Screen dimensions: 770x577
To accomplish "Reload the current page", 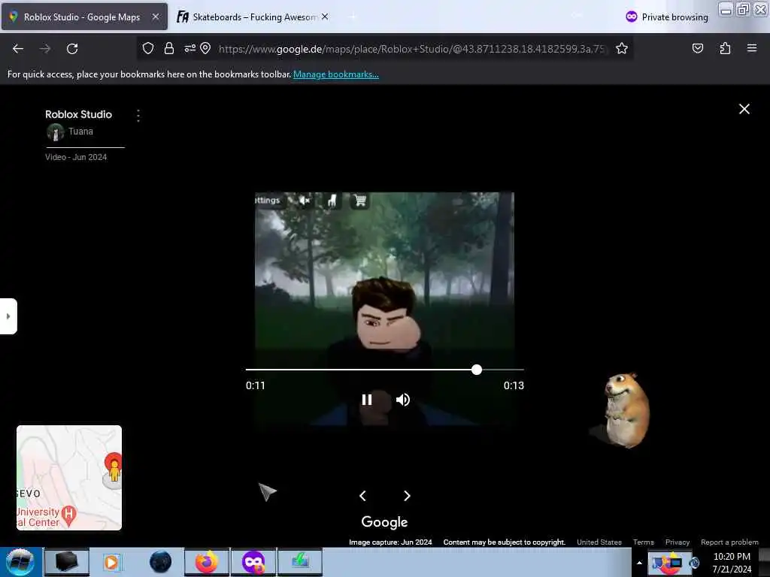I will point(72,49).
